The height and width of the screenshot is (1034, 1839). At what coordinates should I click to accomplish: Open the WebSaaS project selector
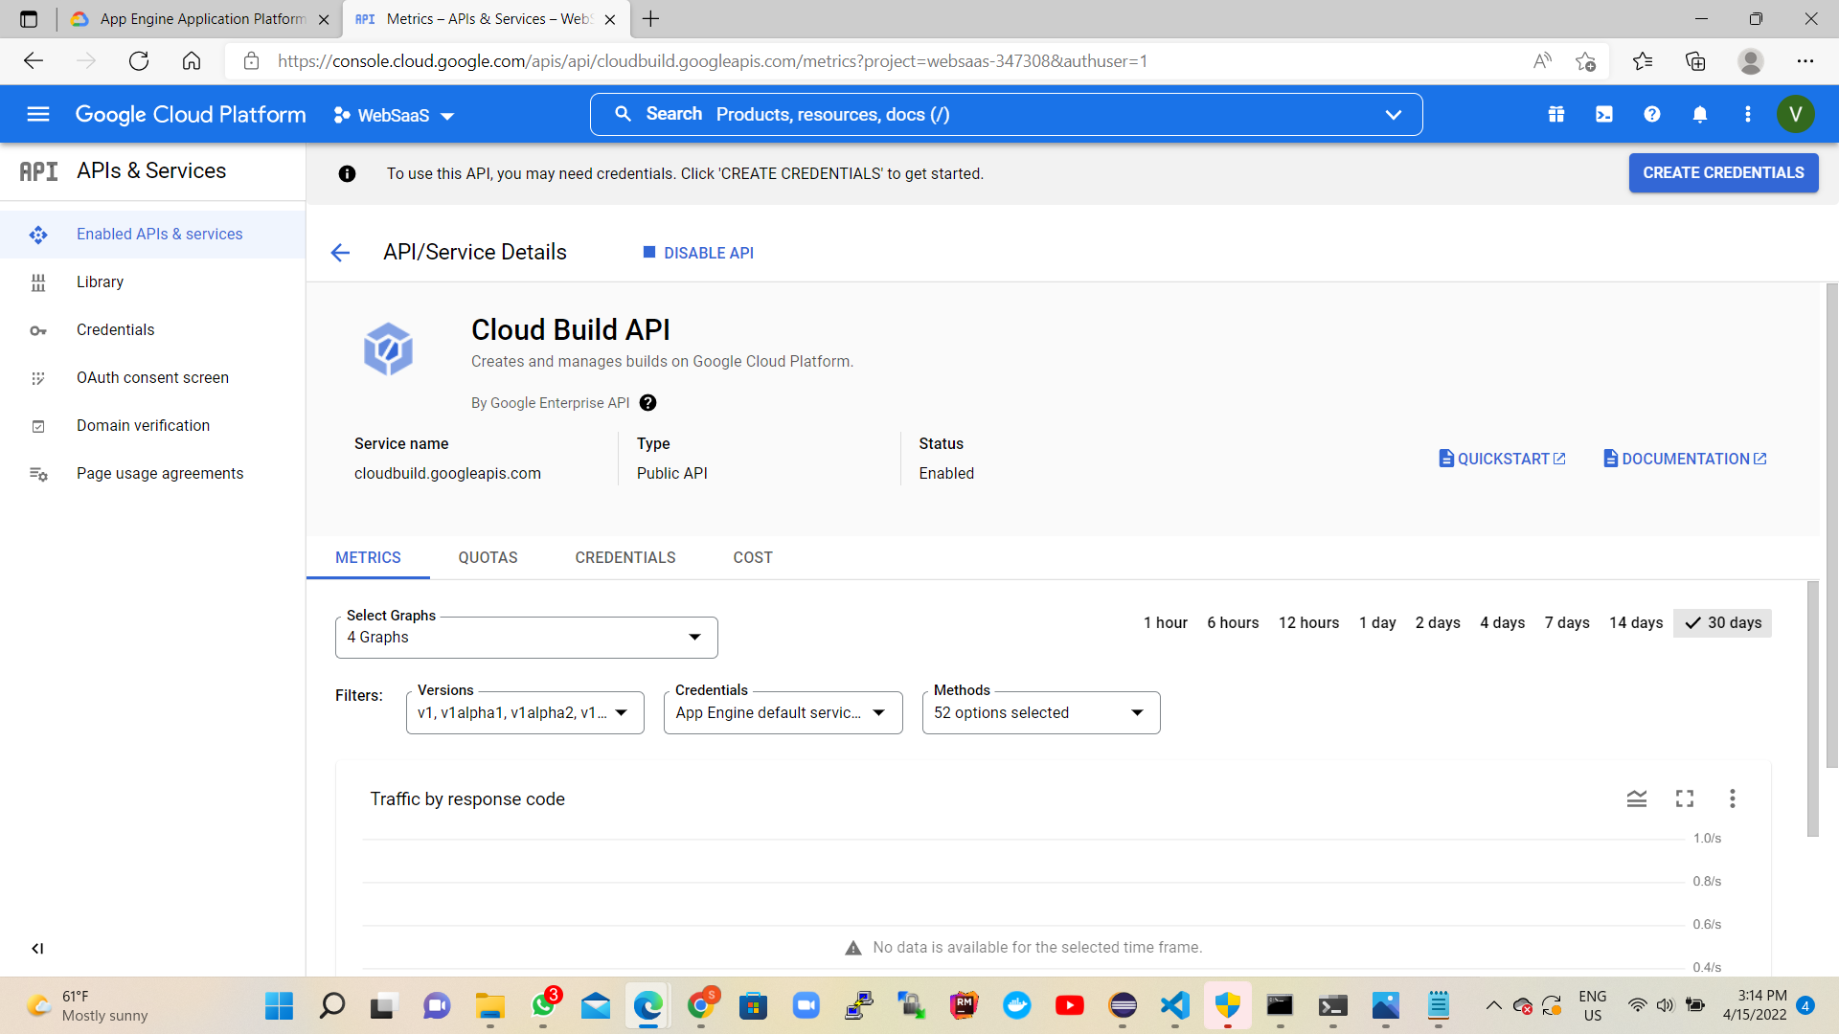(x=394, y=116)
